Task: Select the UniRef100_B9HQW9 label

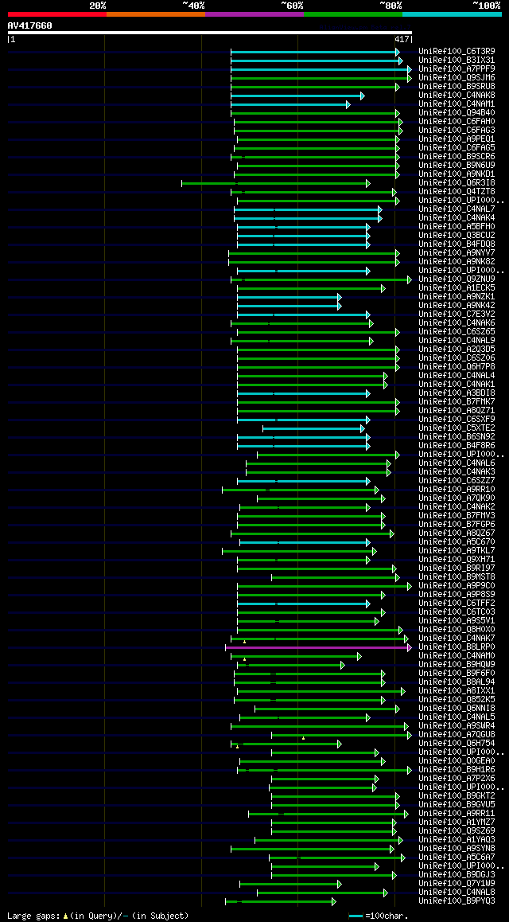Action: pyautogui.click(x=457, y=665)
